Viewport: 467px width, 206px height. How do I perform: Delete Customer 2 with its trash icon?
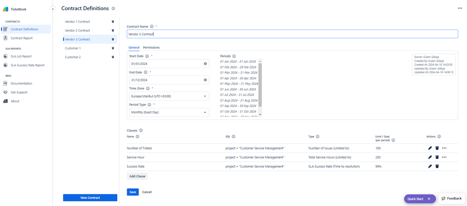tap(113, 57)
